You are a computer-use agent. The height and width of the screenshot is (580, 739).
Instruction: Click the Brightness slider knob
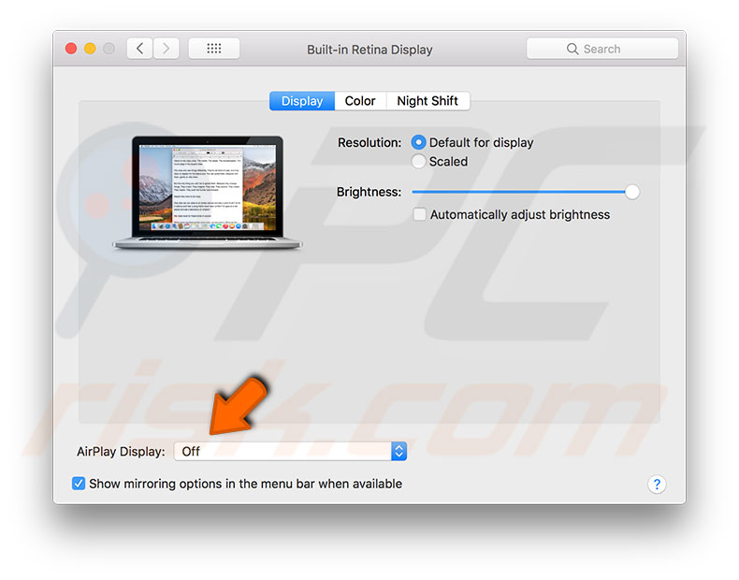pyautogui.click(x=632, y=192)
